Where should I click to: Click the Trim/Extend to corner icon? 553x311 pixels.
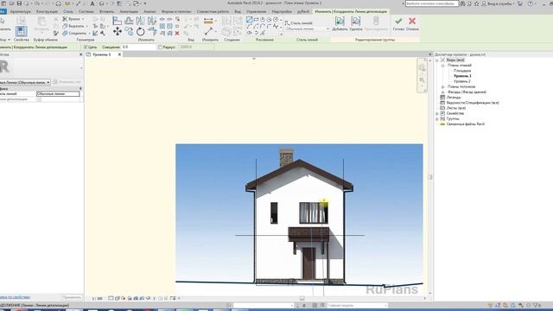[x=152, y=32]
